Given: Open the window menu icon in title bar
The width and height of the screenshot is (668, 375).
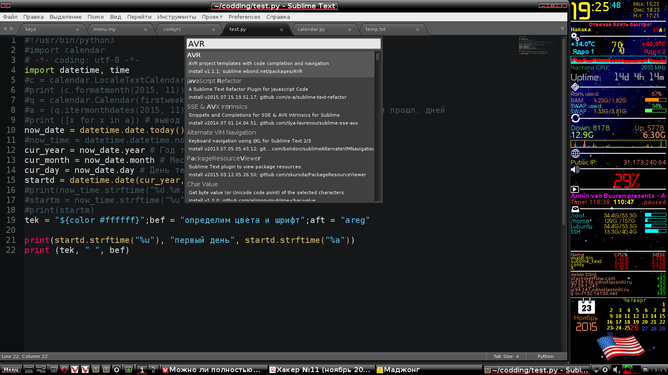Looking at the screenshot, I should coord(6,5).
